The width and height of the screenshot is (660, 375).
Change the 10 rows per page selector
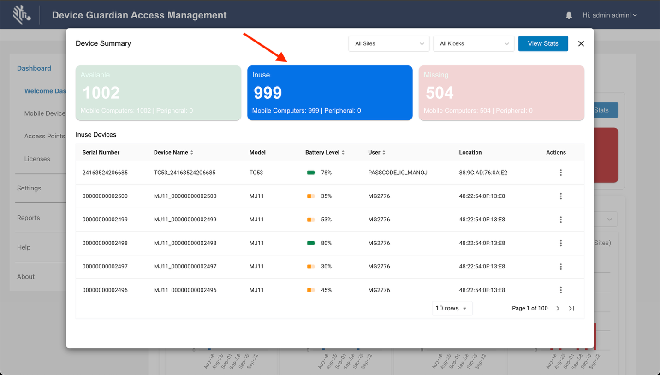click(452, 309)
